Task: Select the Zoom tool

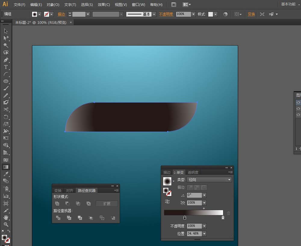Action: click(x=6, y=224)
